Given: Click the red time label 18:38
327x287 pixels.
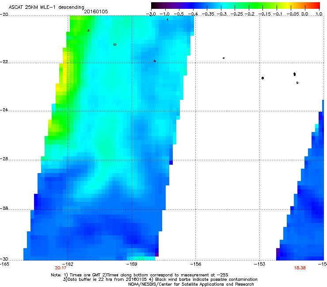Looking at the screenshot, I should pyautogui.click(x=300, y=268).
